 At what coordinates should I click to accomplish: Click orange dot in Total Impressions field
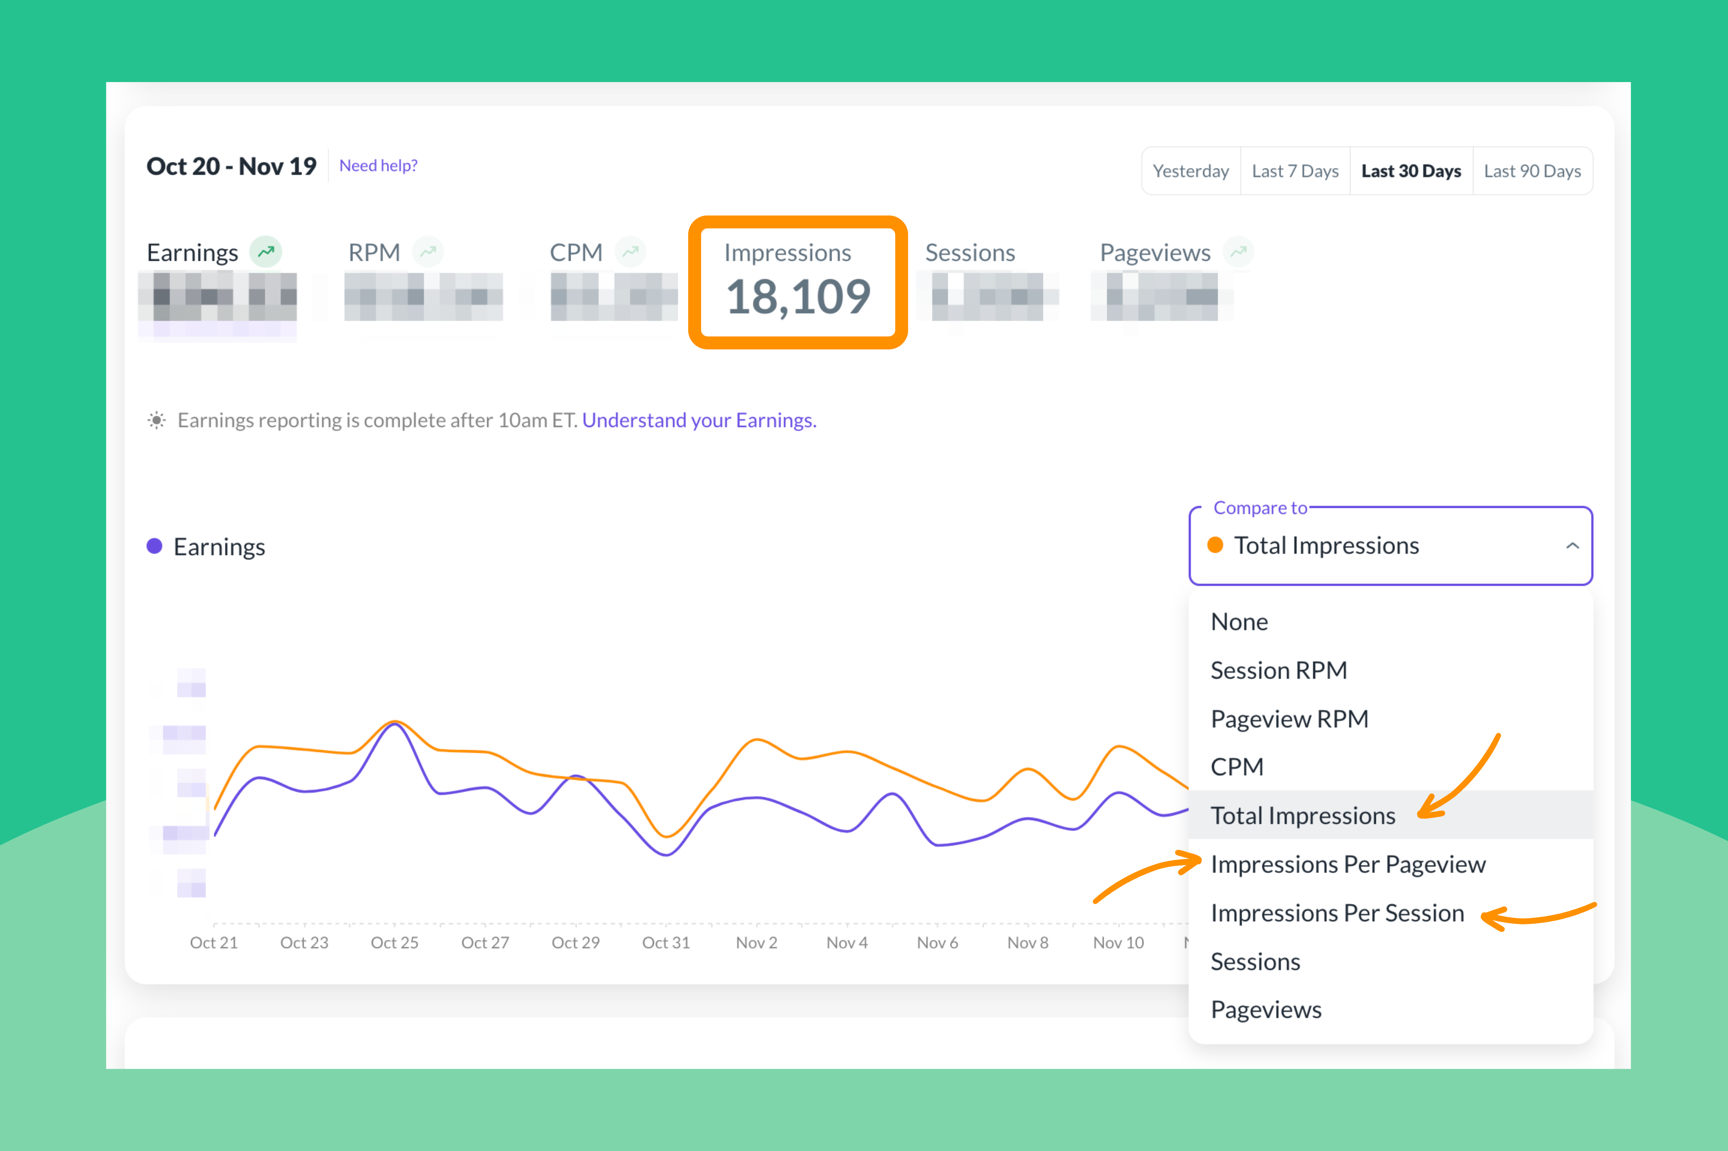pyautogui.click(x=1215, y=545)
